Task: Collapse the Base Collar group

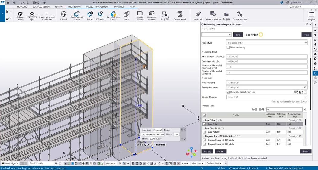Action: [204, 120]
